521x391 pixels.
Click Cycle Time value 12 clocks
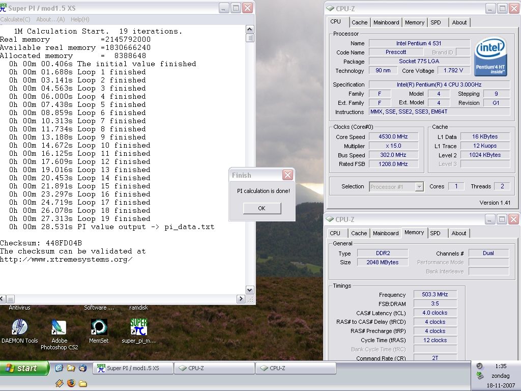pyautogui.click(x=435, y=340)
